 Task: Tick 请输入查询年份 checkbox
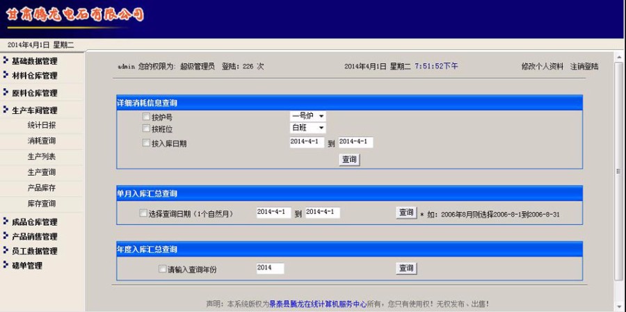(163, 269)
